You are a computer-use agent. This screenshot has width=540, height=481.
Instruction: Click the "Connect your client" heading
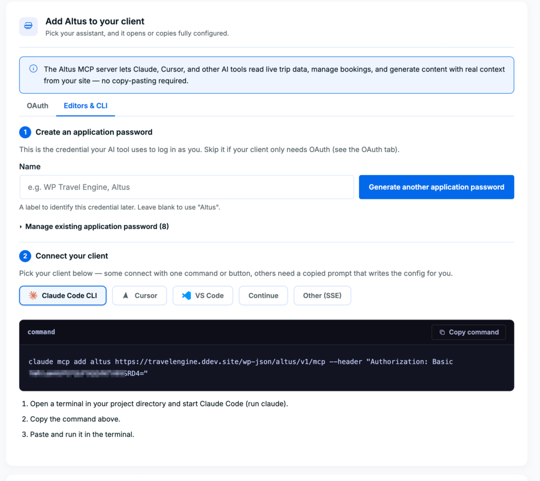pos(72,256)
